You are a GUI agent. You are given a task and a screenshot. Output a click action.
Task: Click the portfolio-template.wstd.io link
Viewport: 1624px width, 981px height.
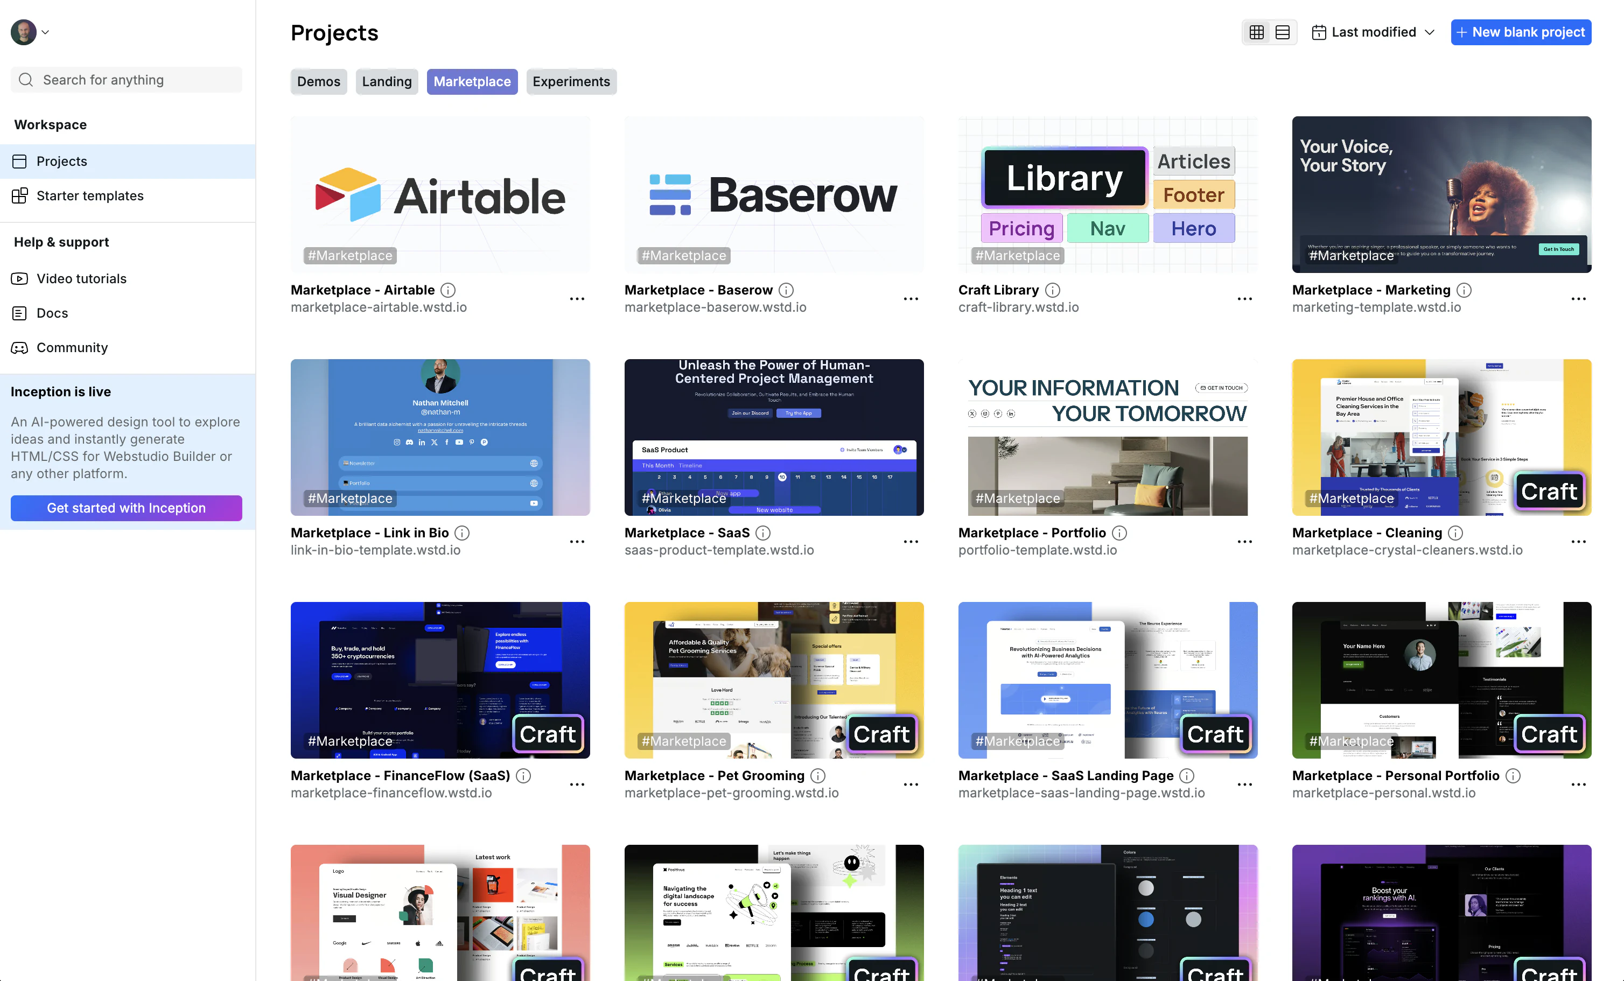click(1038, 551)
